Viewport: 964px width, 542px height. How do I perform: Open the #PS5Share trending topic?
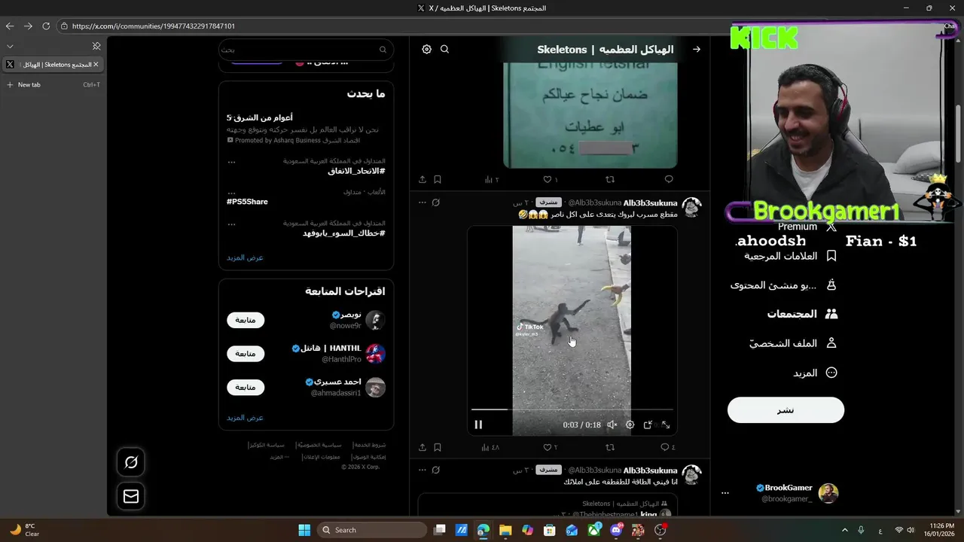coord(247,202)
